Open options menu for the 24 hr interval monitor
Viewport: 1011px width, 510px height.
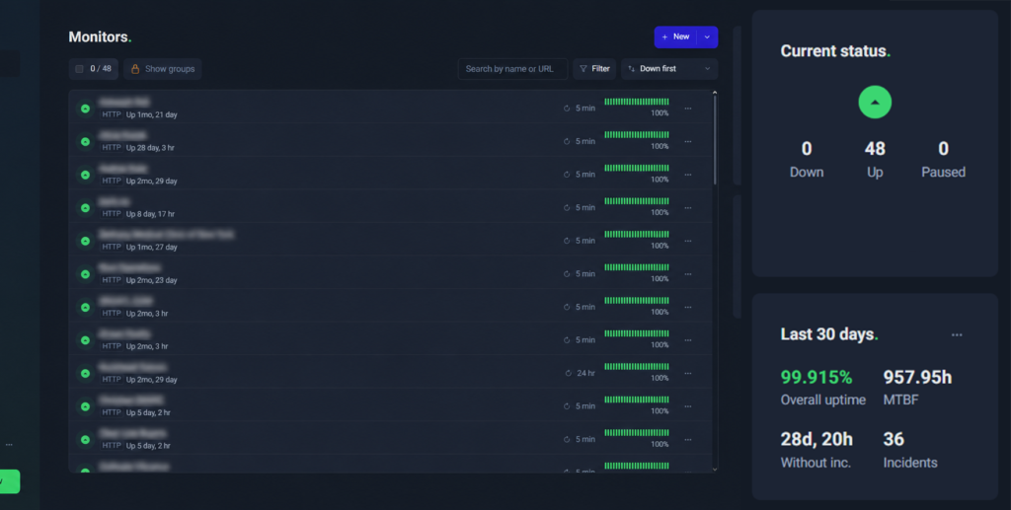point(688,374)
